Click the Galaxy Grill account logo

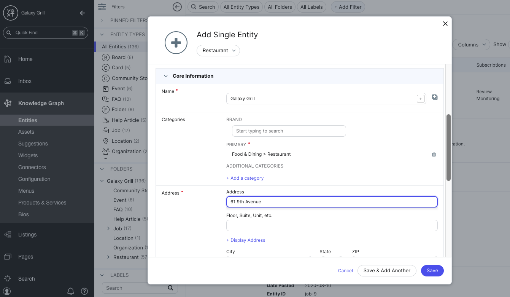[10, 13]
